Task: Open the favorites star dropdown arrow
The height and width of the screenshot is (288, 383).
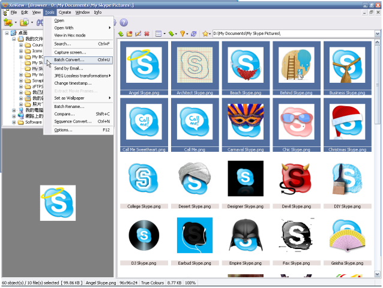Action: tap(210, 34)
